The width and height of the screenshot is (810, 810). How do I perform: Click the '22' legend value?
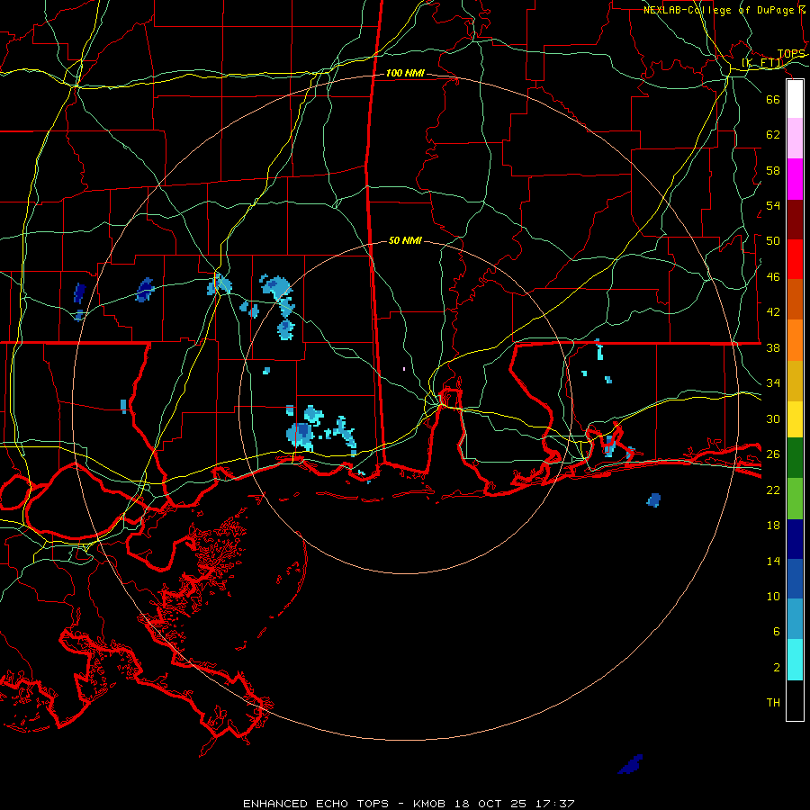pos(773,490)
